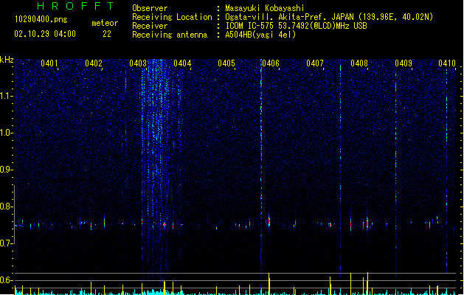Select the ICOM IC-575 receiver text
The image size is (464, 295).
point(297,26)
